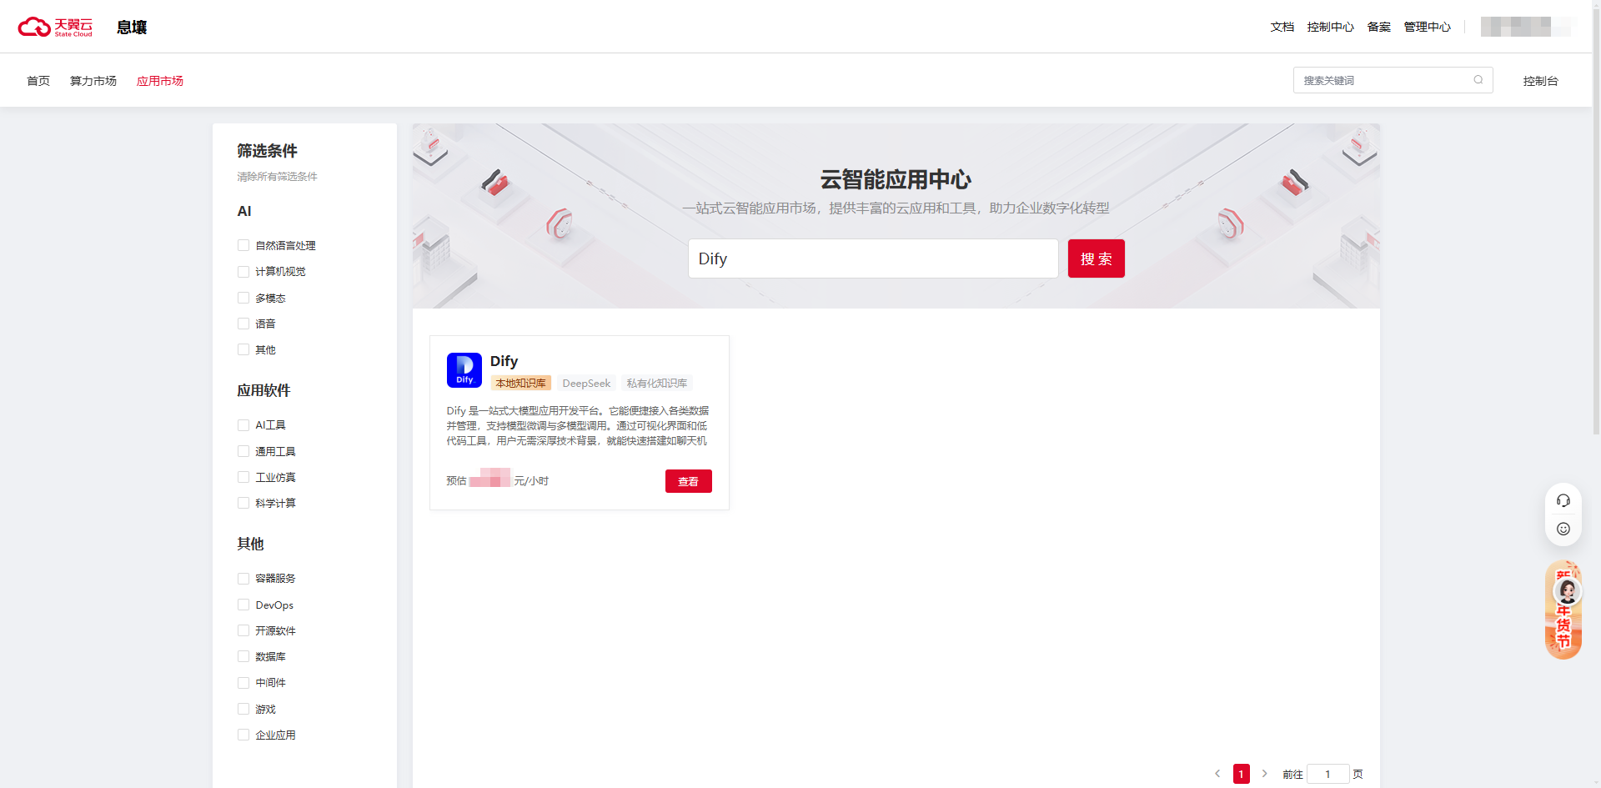Open the New Year festival promotion badge
1601x788 pixels.
click(x=1563, y=610)
